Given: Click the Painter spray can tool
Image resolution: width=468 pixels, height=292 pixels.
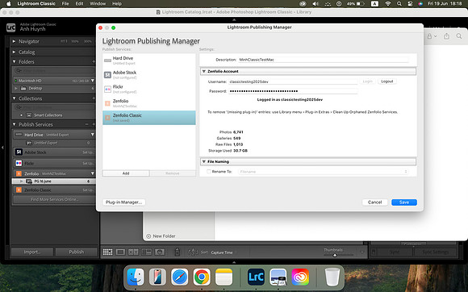Looking at the screenshot, I should pos(177,252).
